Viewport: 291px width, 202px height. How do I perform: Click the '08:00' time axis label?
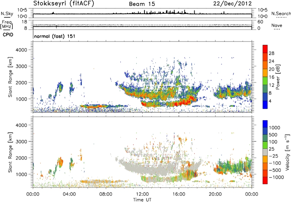point(106,194)
